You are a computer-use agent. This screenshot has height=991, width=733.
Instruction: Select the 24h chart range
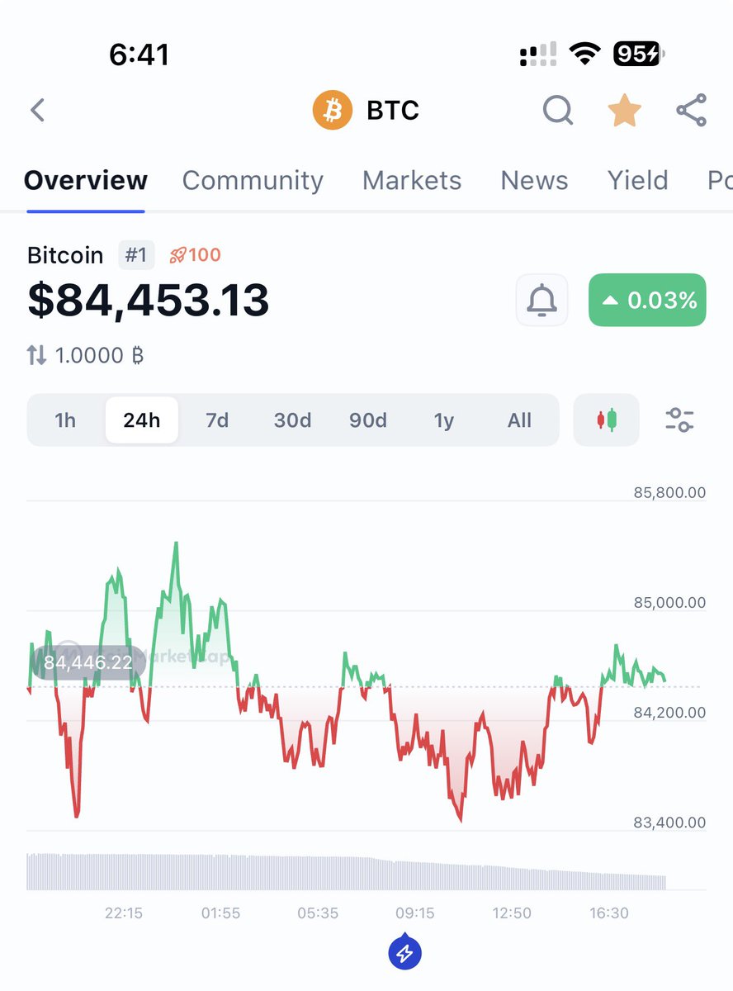tap(142, 420)
